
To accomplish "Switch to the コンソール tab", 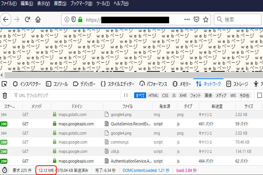I will pyautogui.click(x=57, y=84).
